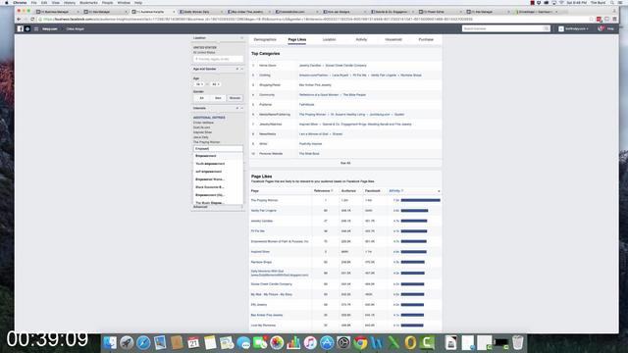Open Google Chrome from the dock

[360, 342]
